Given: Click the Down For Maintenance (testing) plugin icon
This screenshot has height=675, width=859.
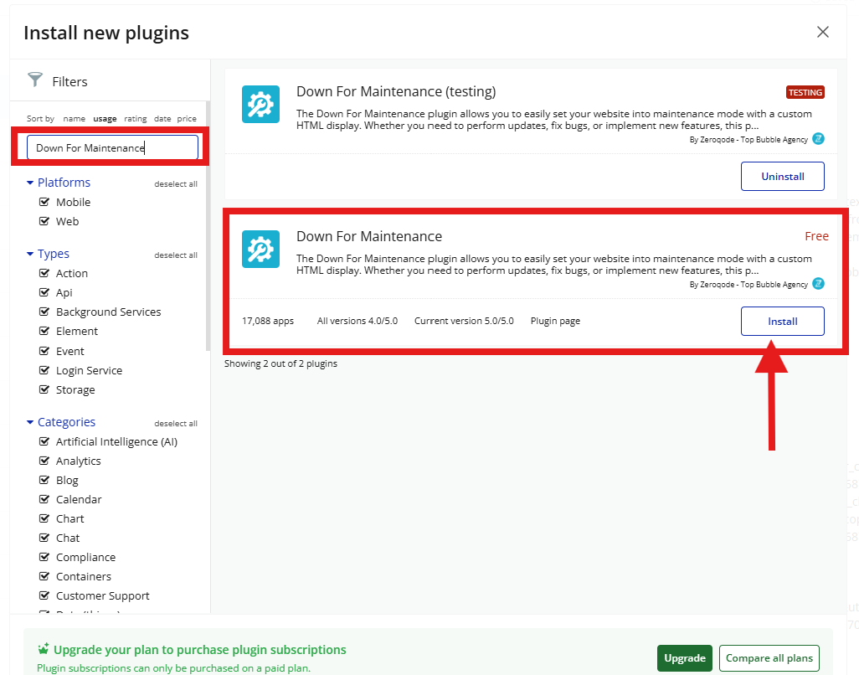Looking at the screenshot, I should click(x=260, y=104).
